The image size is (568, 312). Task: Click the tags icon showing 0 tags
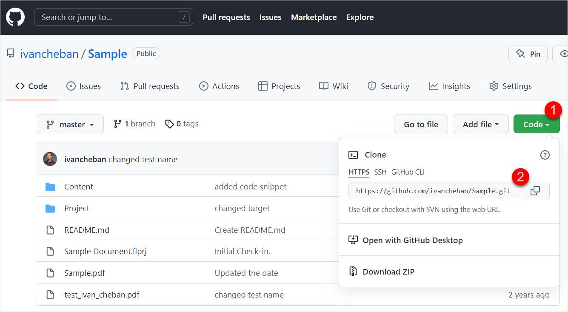(x=169, y=124)
